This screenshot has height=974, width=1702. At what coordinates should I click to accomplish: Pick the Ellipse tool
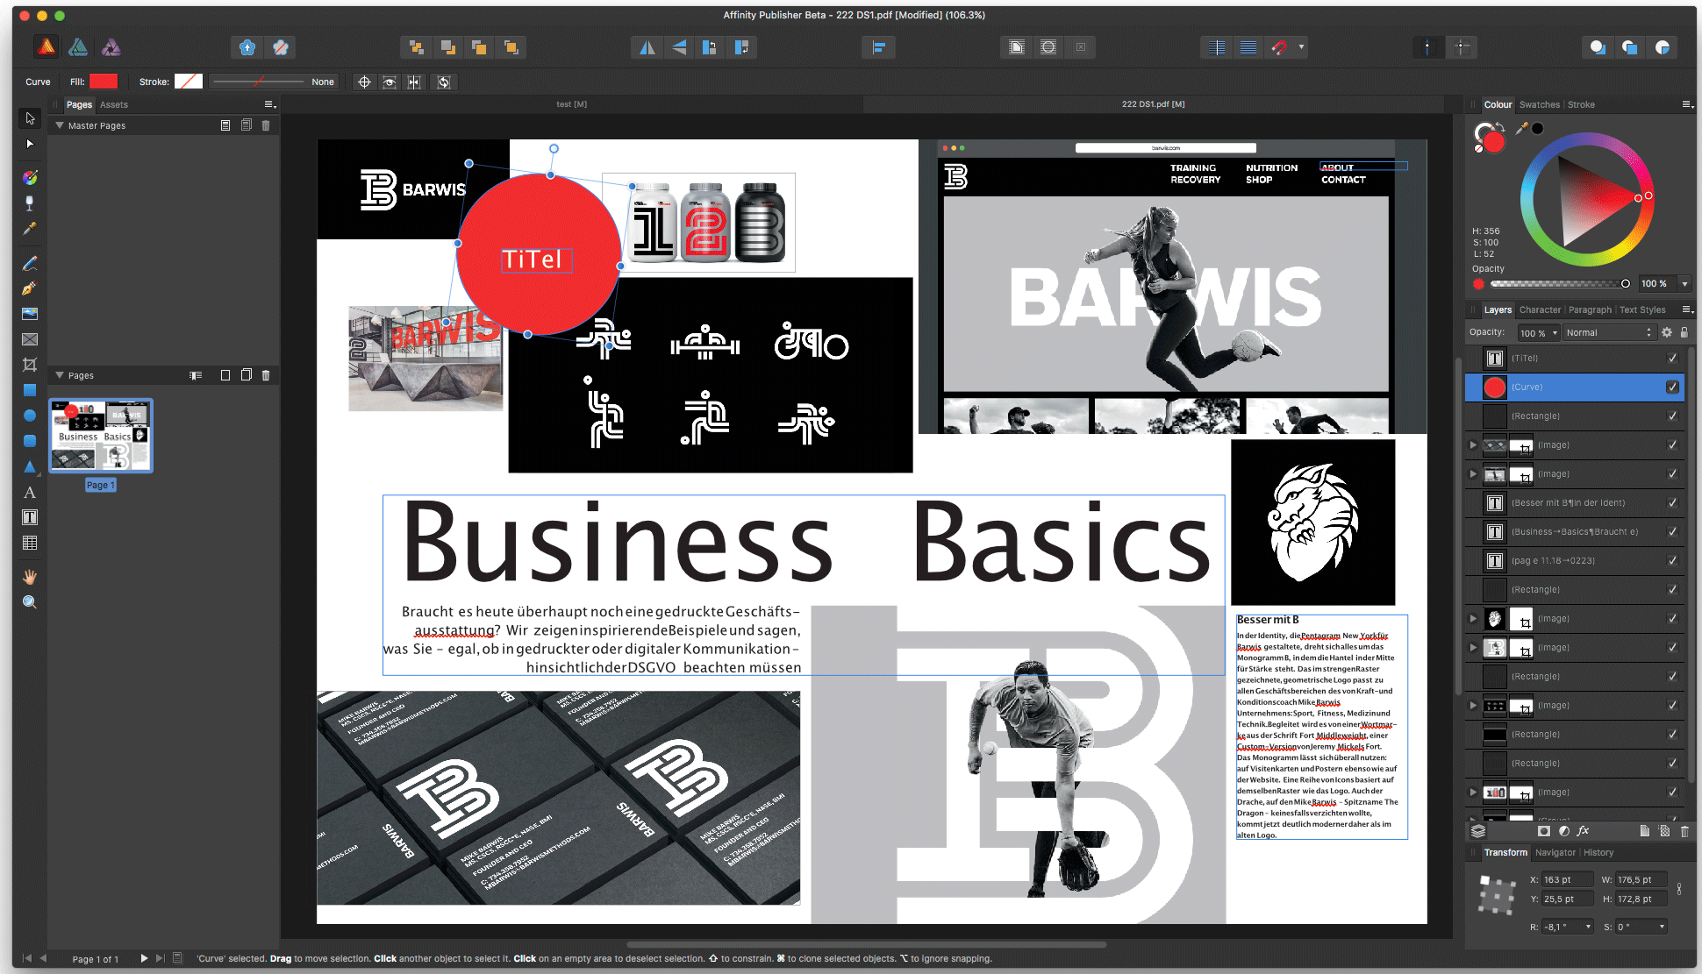point(29,415)
